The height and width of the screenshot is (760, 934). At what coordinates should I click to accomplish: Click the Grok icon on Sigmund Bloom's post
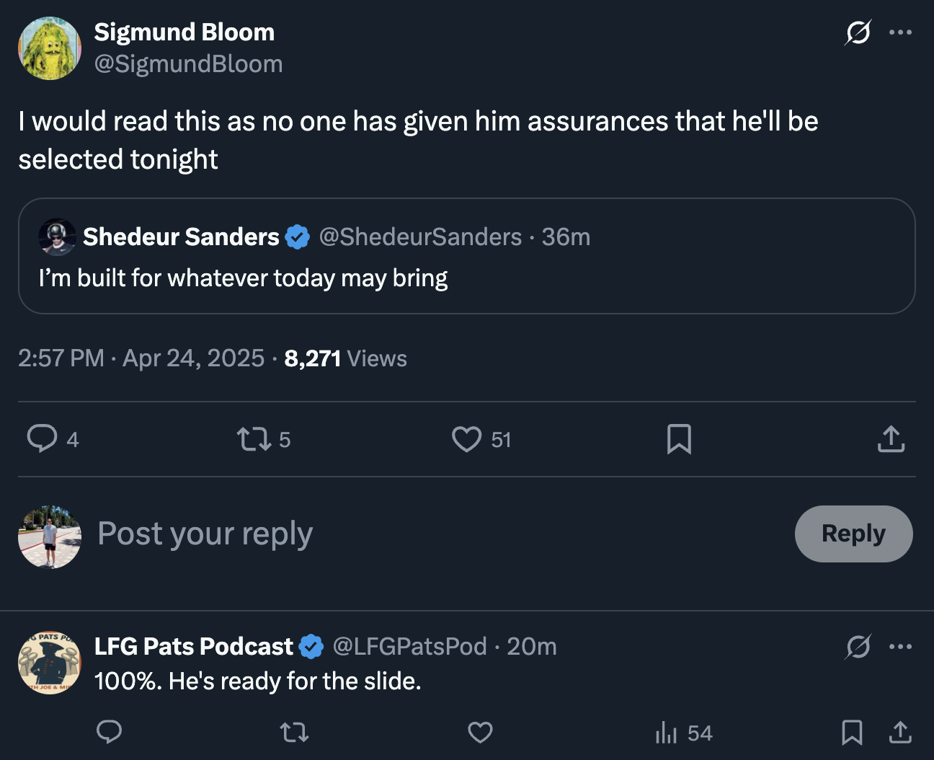858,32
